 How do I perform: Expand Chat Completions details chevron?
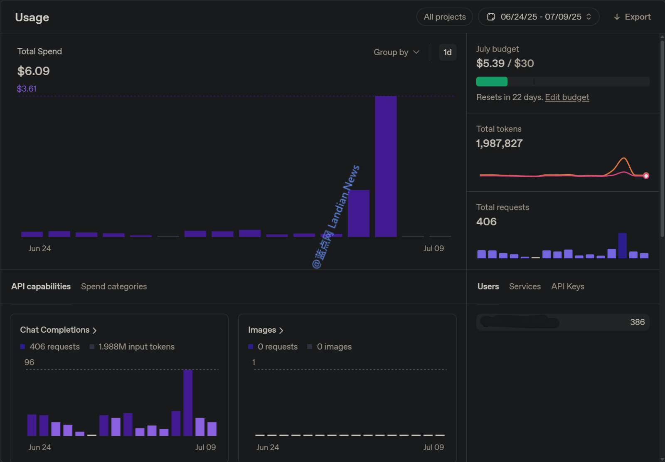(x=95, y=331)
